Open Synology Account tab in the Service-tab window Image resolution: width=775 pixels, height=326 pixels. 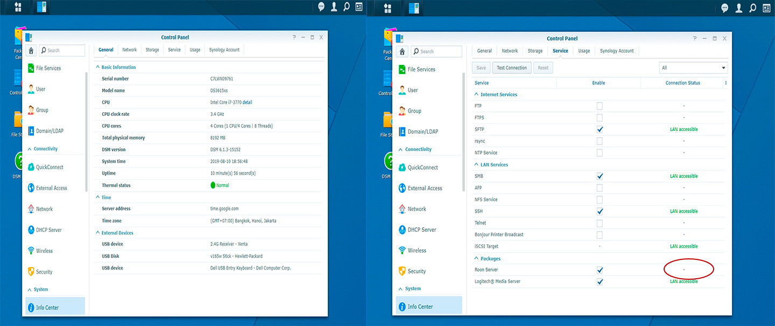pos(617,51)
